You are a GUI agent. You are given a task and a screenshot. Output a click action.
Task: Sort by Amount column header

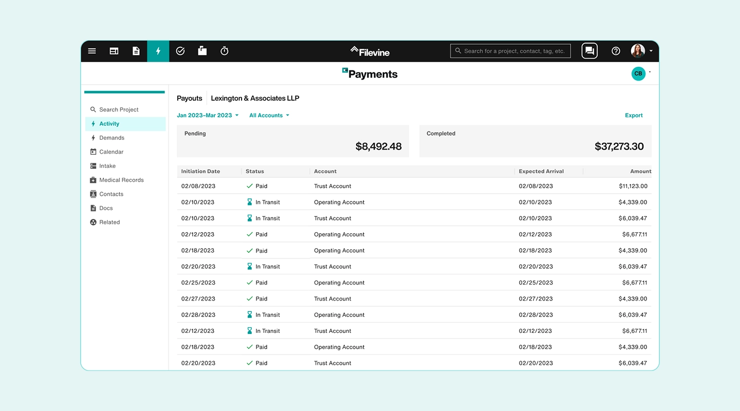641,171
